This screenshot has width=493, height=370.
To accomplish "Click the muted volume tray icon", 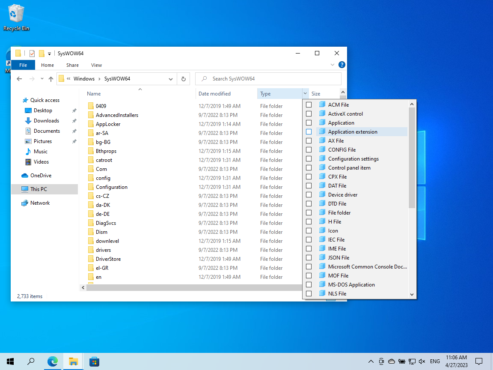I will [x=422, y=361].
